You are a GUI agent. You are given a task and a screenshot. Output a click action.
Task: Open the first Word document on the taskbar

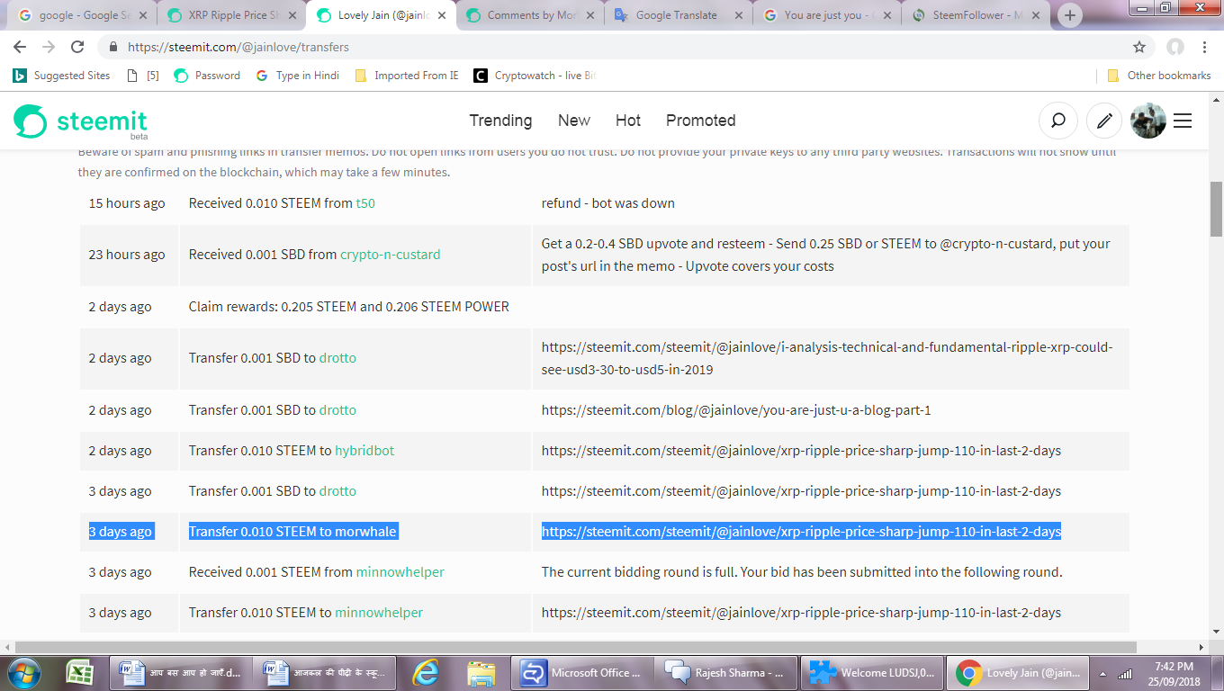[181, 672]
